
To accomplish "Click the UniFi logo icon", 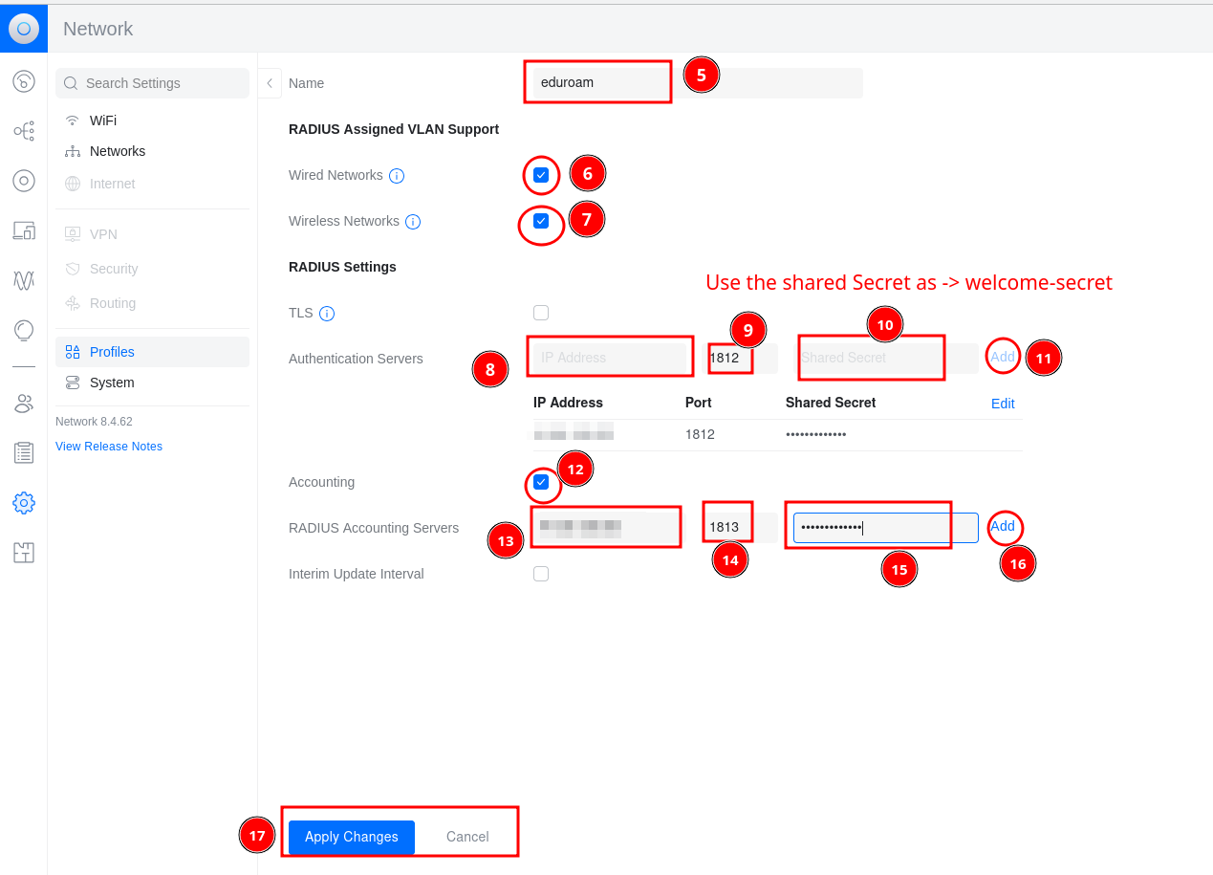I will click(24, 29).
